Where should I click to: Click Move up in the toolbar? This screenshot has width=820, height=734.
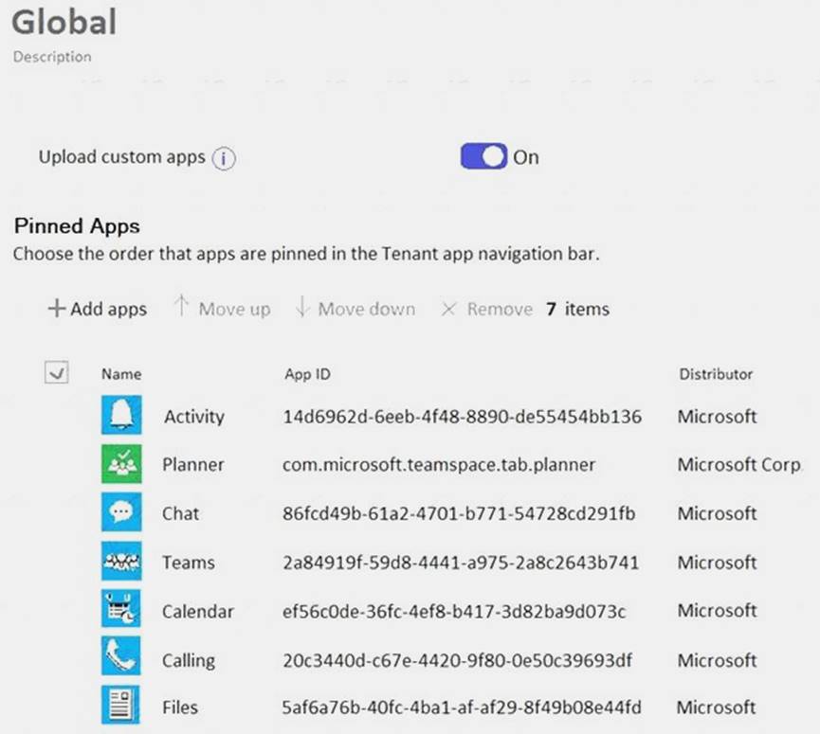223,309
